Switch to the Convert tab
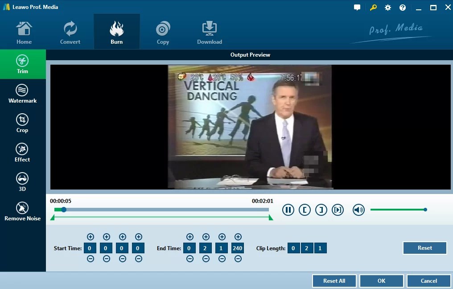453x289 pixels. (x=70, y=31)
